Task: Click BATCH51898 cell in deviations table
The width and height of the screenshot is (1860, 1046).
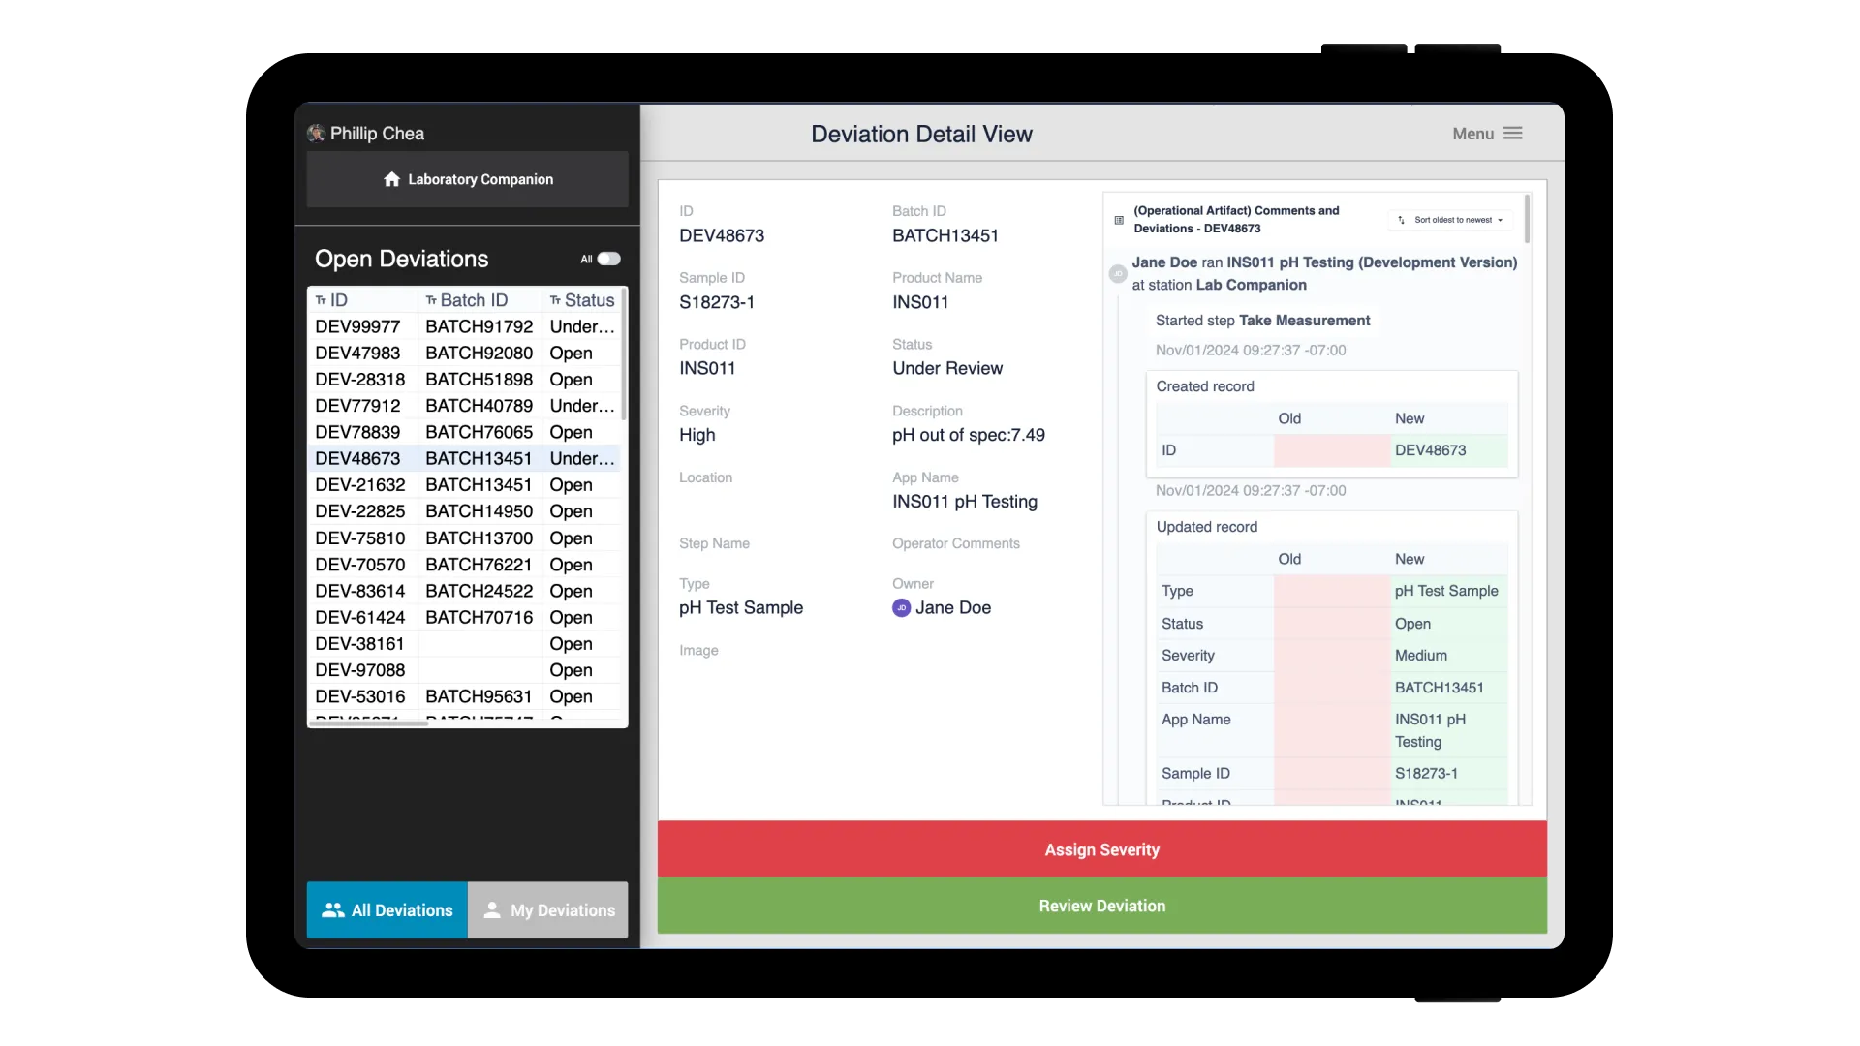Action: pos(479,379)
